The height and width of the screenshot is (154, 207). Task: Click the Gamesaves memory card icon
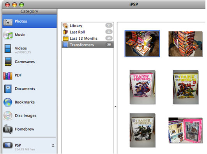tap(8, 62)
